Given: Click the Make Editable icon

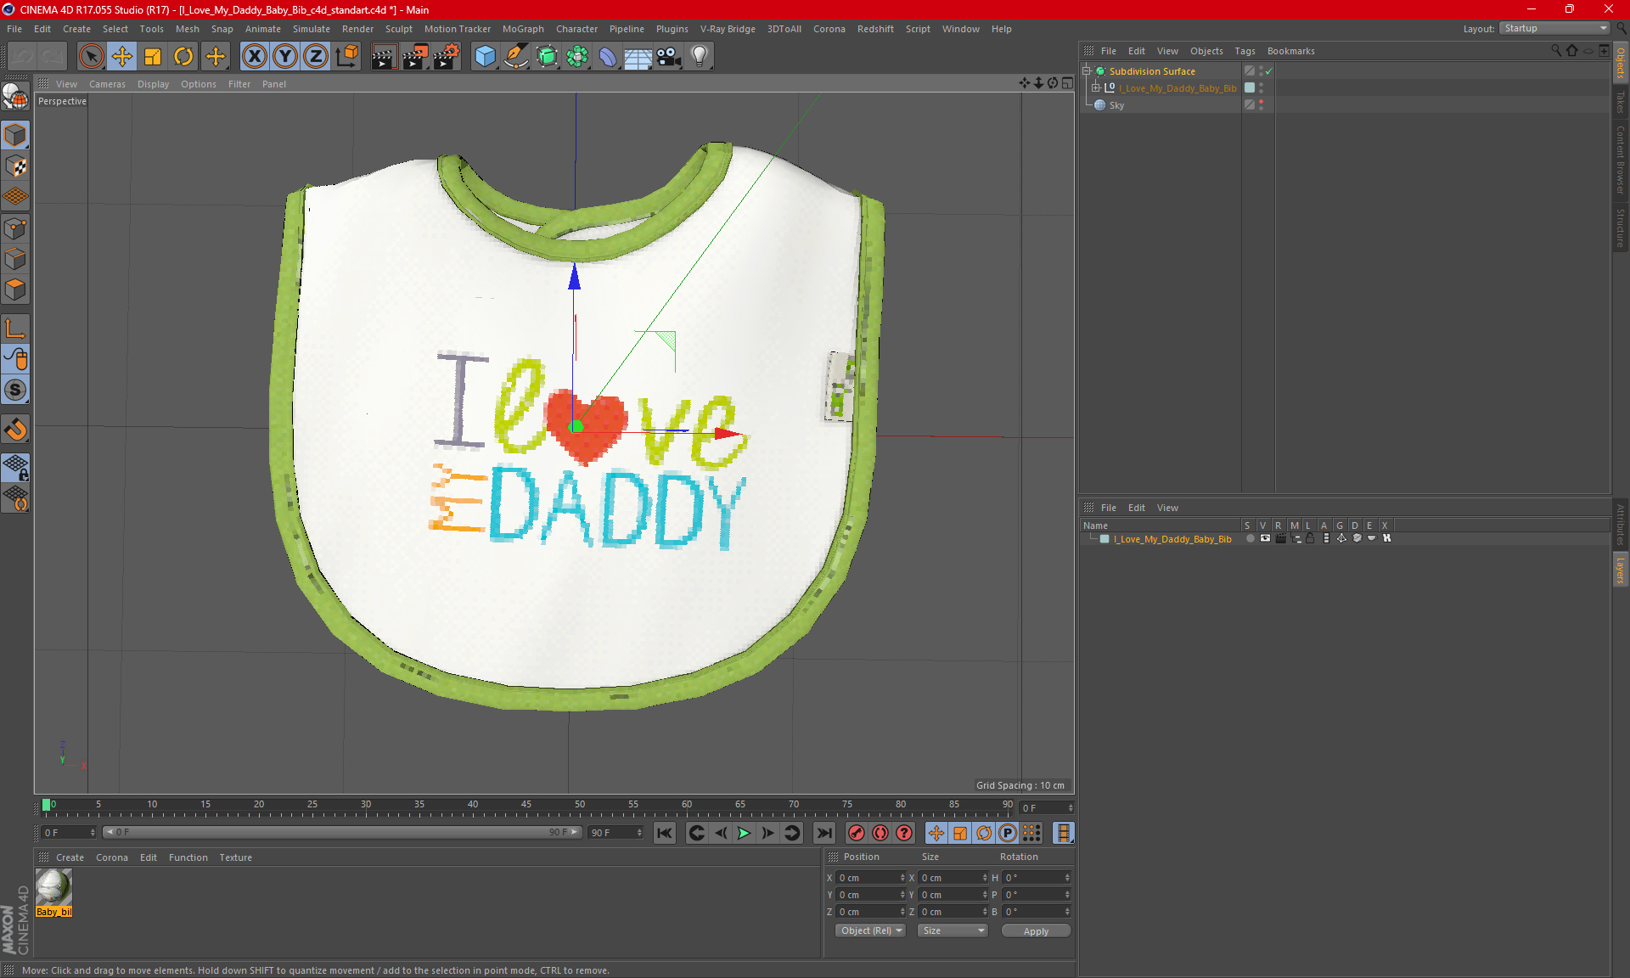Looking at the screenshot, I should pos(15,98).
